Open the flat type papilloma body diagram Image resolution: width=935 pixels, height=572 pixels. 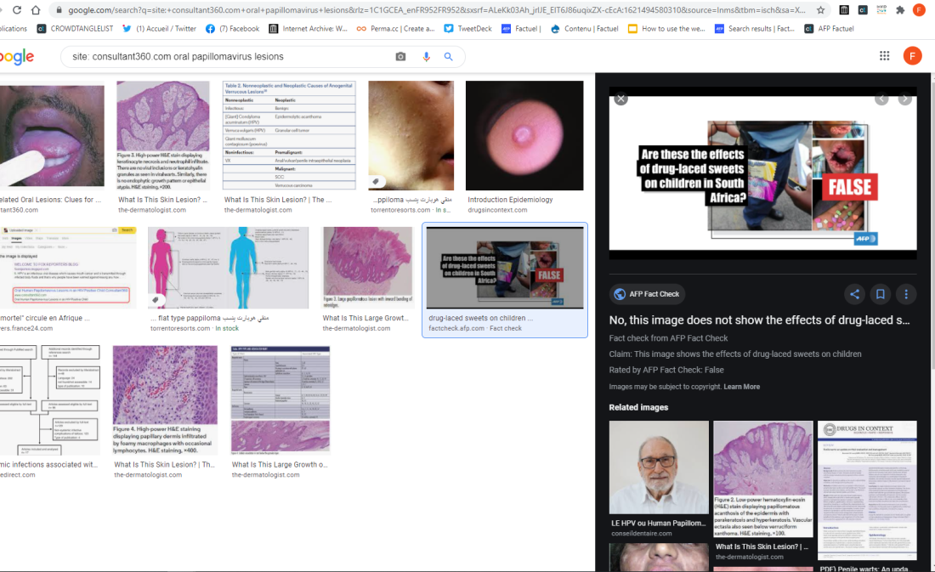[x=229, y=267]
